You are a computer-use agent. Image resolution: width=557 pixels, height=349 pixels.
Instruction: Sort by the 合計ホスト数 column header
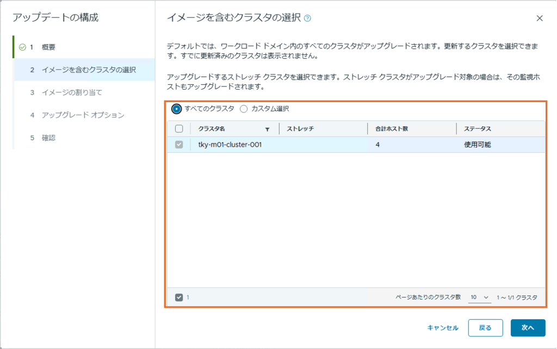pyautogui.click(x=392, y=129)
